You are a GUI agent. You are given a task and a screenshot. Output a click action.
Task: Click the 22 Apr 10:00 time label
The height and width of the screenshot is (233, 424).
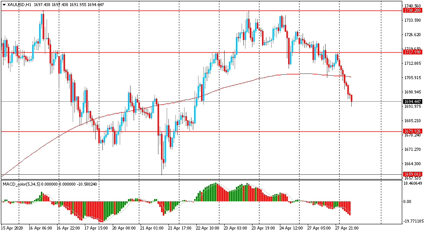(x=208, y=228)
